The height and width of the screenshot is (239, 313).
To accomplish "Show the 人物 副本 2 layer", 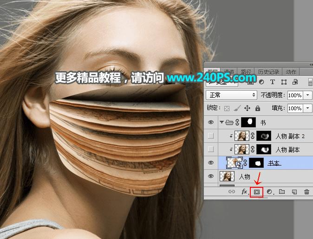I will coord(211,136).
